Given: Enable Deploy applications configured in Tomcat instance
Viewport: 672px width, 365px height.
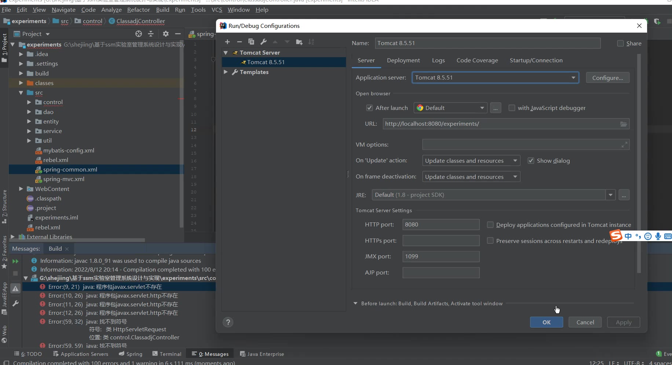Looking at the screenshot, I should (490, 225).
